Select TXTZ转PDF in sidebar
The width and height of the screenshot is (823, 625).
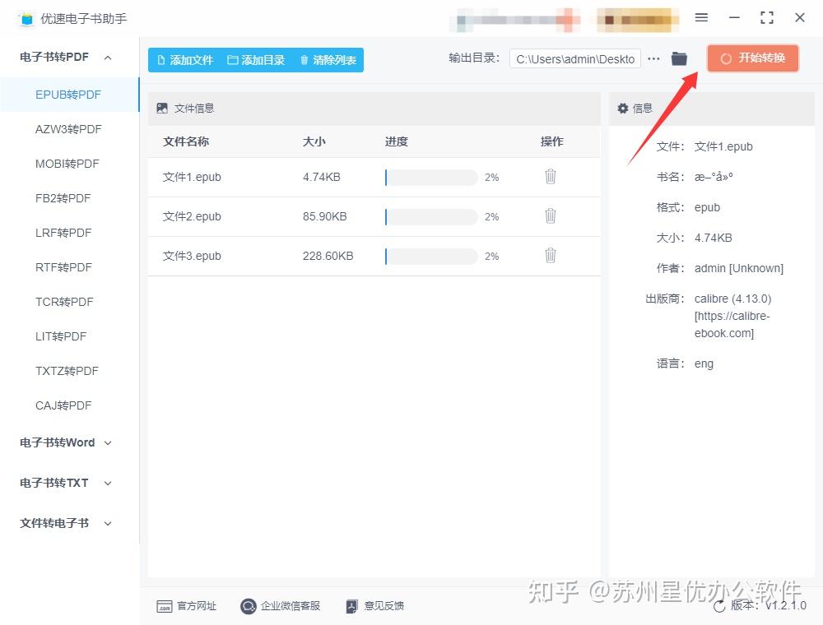pyautogui.click(x=67, y=371)
